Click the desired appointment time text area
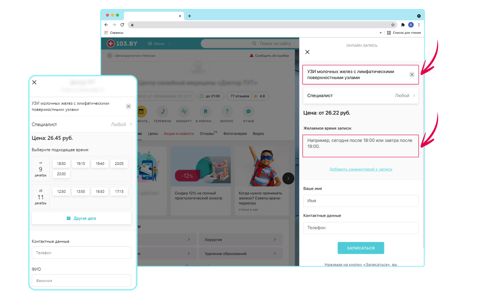Screen dimensions: 478x300 click(x=360, y=145)
